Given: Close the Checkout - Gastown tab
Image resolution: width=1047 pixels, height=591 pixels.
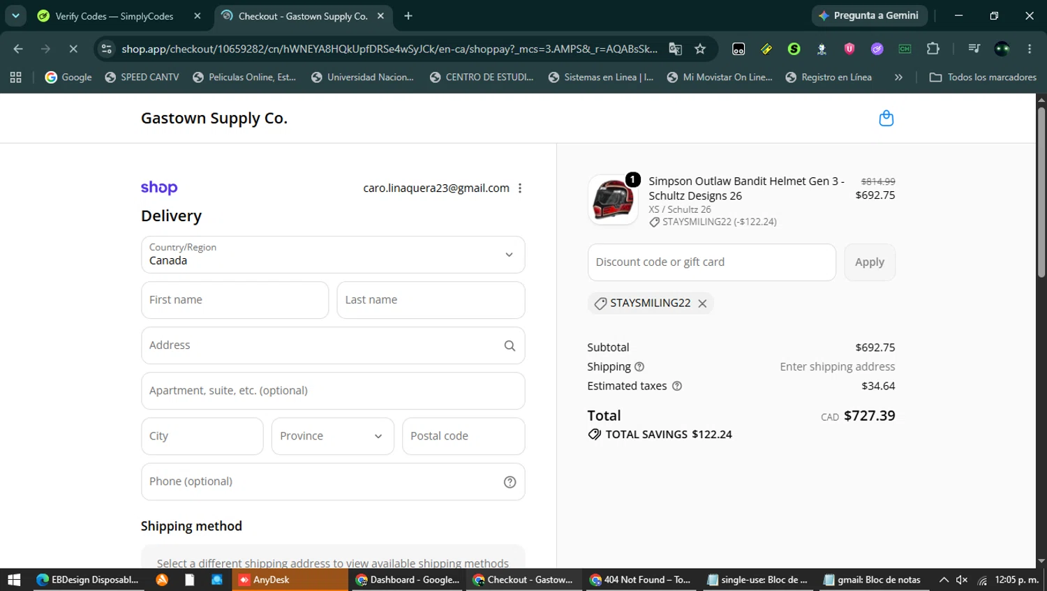Looking at the screenshot, I should point(380,16).
